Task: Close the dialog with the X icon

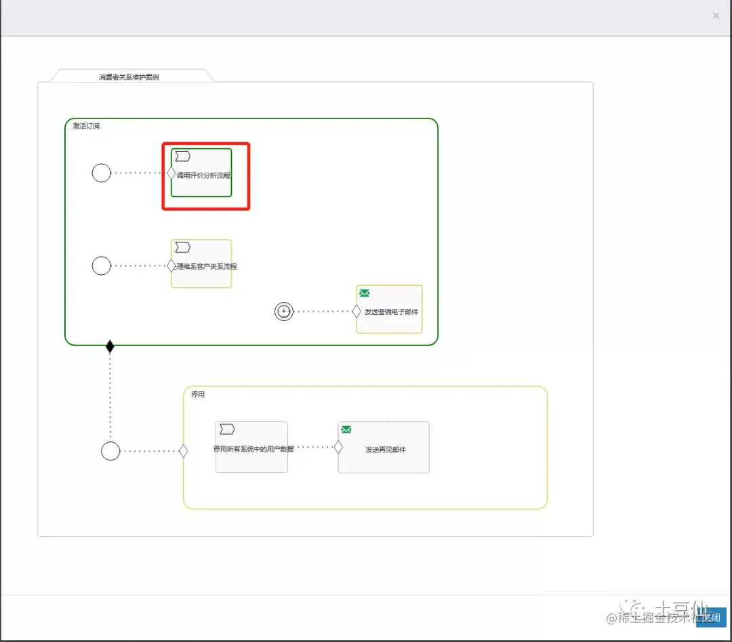Action: [716, 16]
